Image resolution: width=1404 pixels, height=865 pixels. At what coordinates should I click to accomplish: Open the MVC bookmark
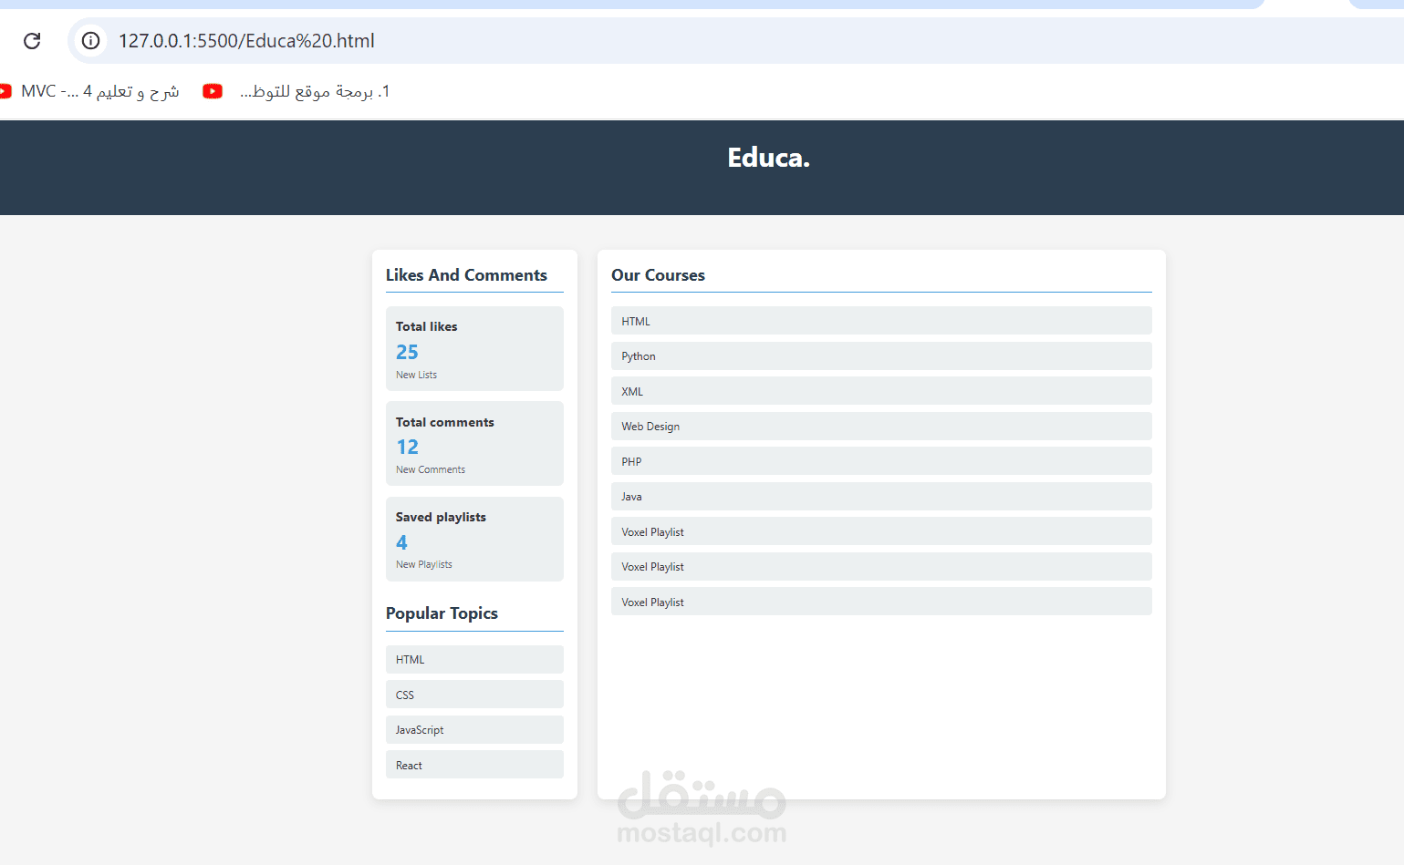[89, 91]
